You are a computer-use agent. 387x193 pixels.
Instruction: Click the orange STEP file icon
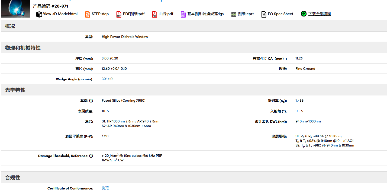click(x=88, y=14)
